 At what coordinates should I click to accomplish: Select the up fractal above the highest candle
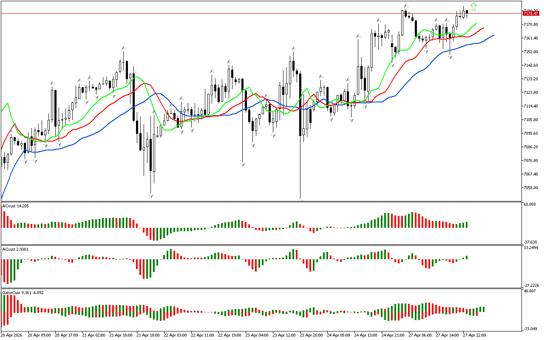point(406,6)
